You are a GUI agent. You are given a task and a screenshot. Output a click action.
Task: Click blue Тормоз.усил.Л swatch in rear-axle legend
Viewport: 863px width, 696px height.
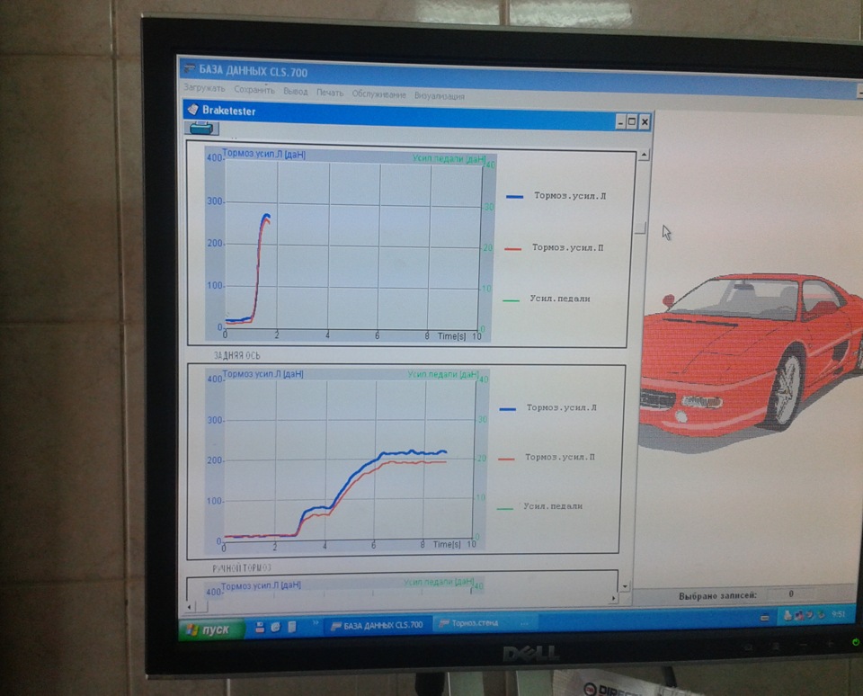tap(507, 409)
